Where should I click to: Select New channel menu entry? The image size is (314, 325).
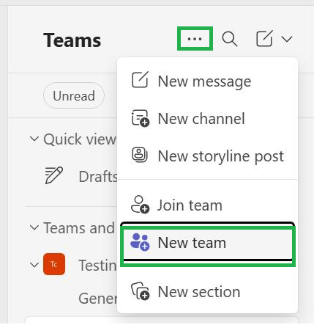[x=207, y=118]
